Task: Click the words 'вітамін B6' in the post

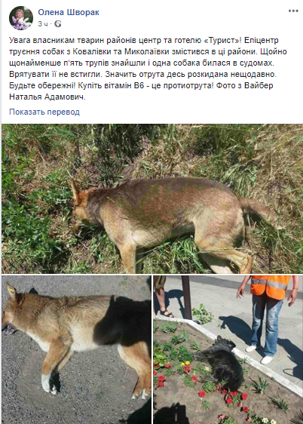Action: pyautogui.click(x=124, y=85)
